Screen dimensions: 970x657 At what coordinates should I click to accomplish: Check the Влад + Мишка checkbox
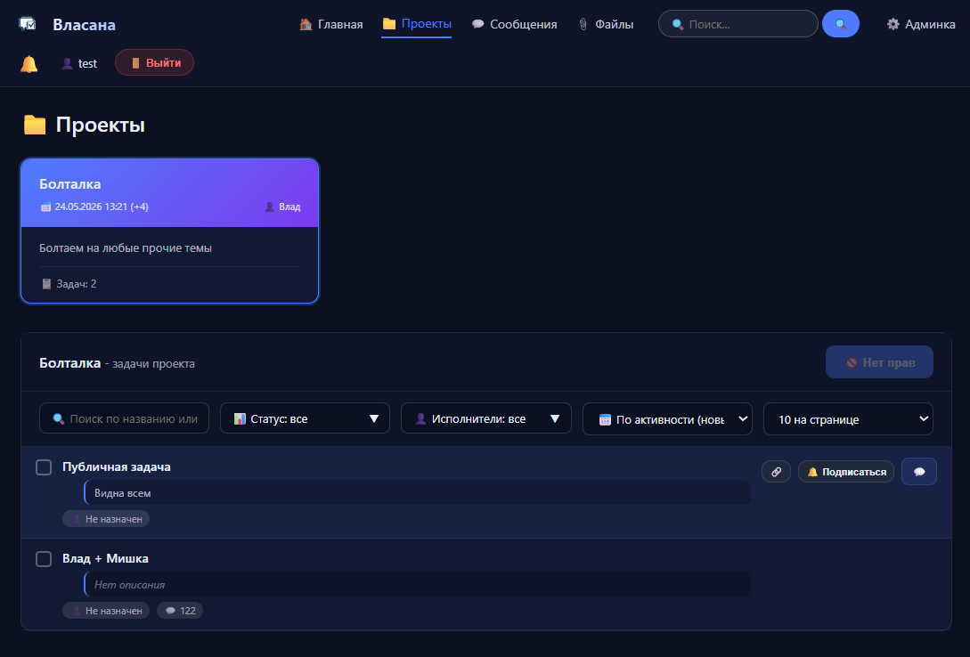44,559
